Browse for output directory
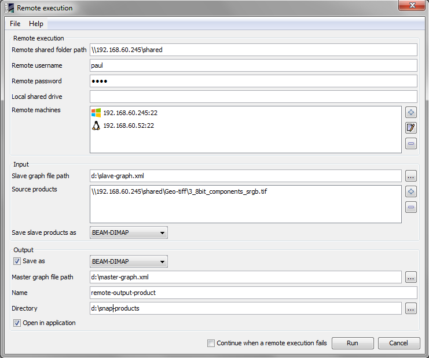429x358 pixels. [411, 309]
